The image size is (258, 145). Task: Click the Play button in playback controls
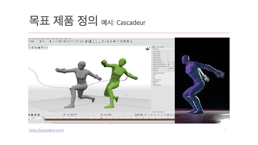tap(155, 115)
